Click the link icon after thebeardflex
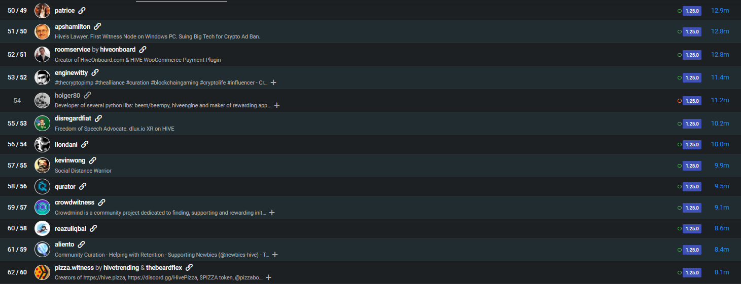Image resolution: width=741 pixels, height=284 pixels. click(189, 267)
